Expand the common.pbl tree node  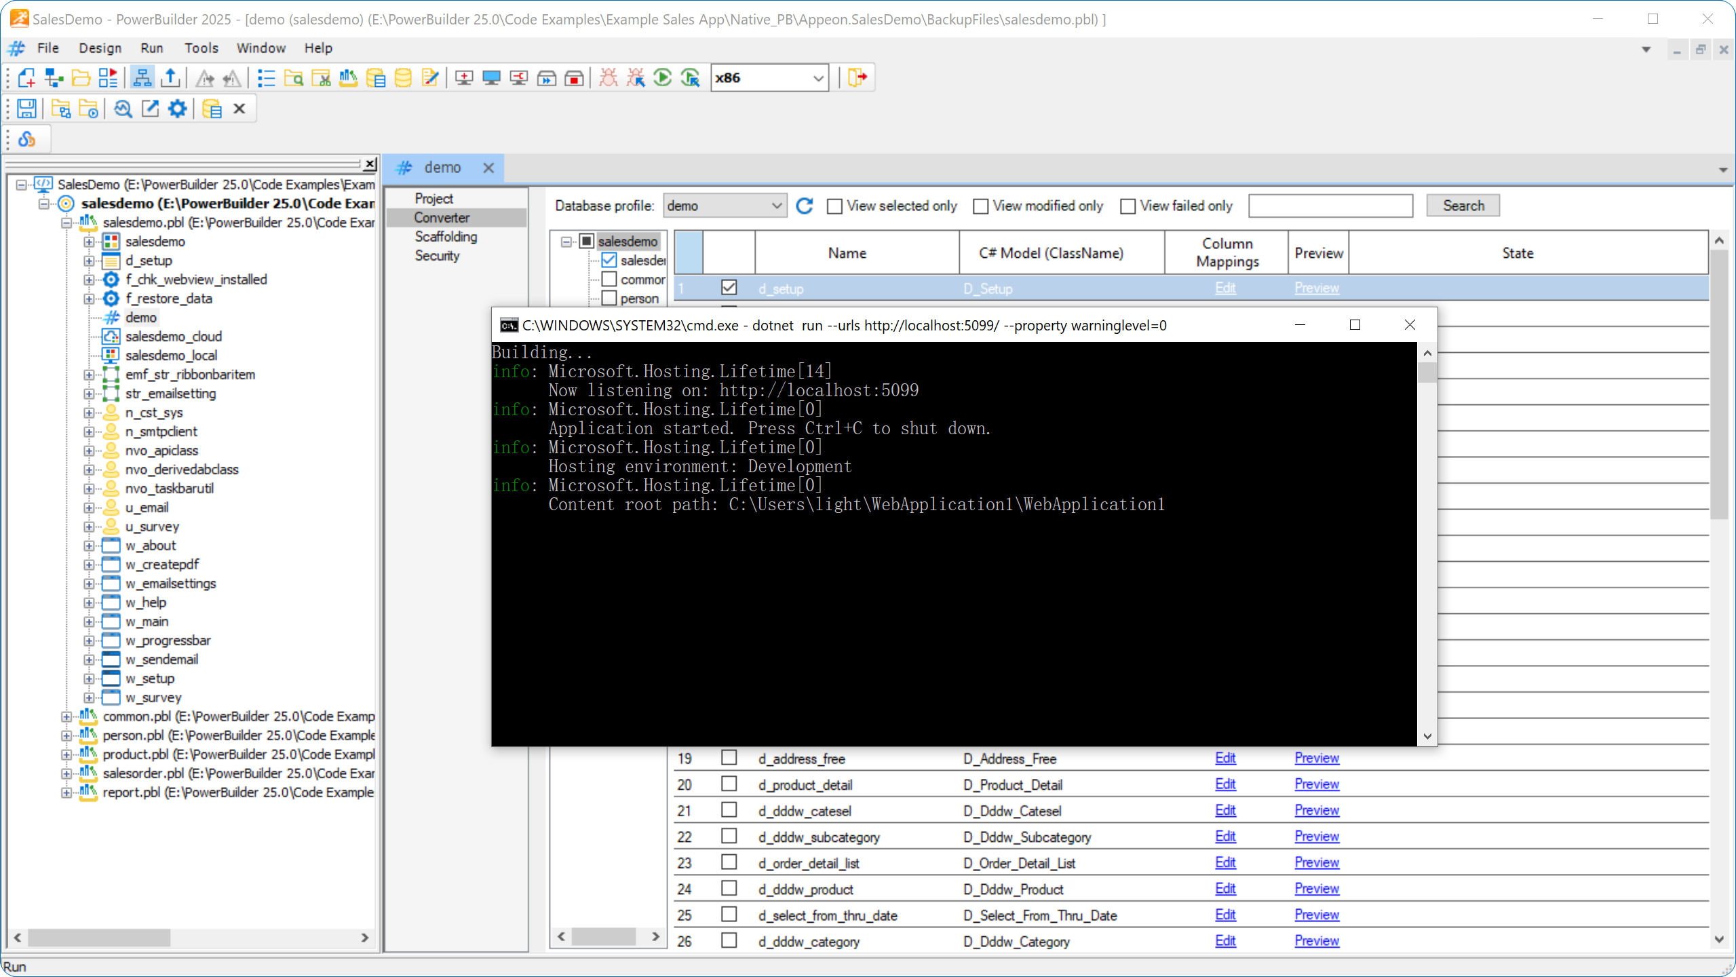pos(66,716)
